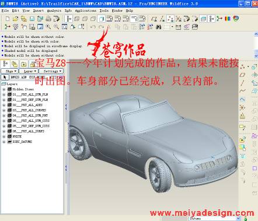Click the Print icon in toolbar
Screen dimensions: 258x221
click(48, 19)
